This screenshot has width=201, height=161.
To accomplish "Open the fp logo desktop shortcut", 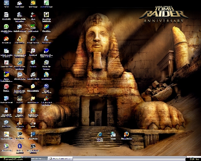I will click(x=6, y=136).
